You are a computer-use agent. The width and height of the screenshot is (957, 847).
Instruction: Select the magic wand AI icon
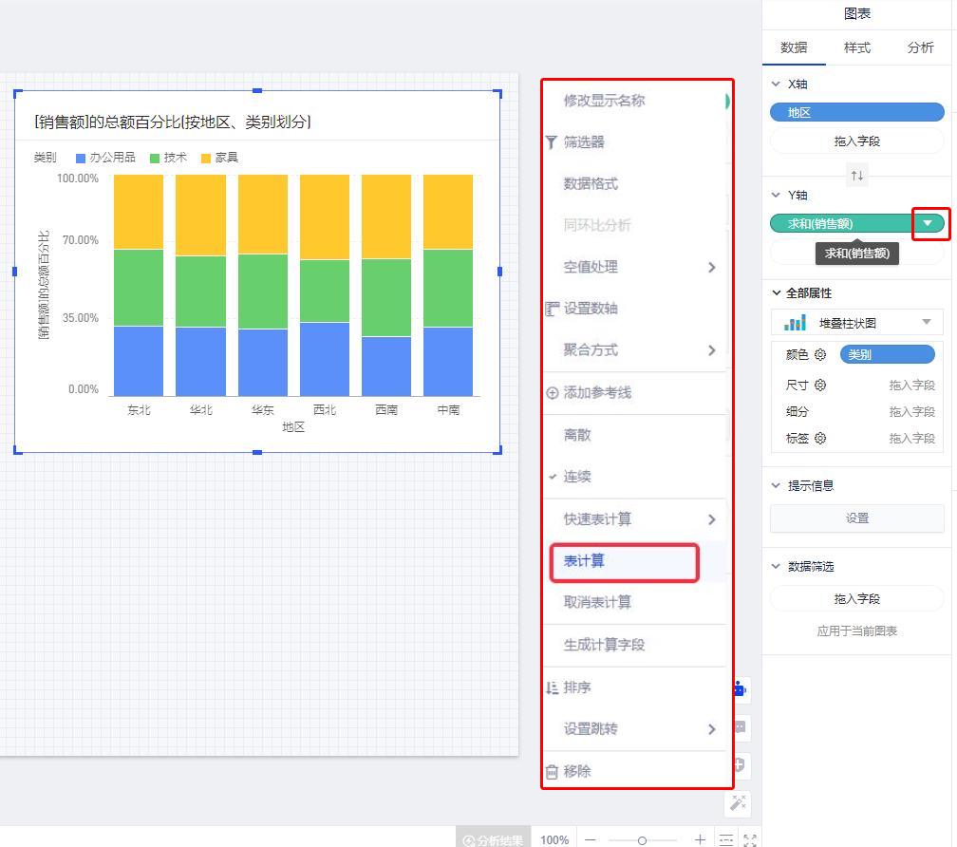(739, 802)
